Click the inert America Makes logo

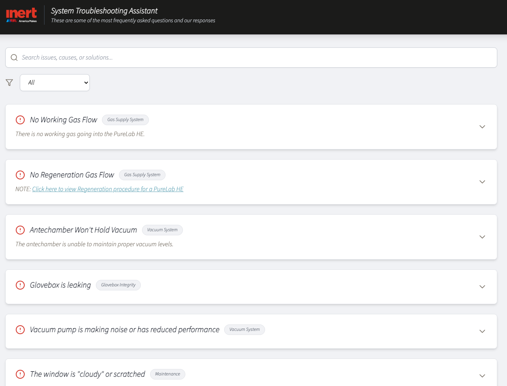pyautogui.click(x=21, y=15)
